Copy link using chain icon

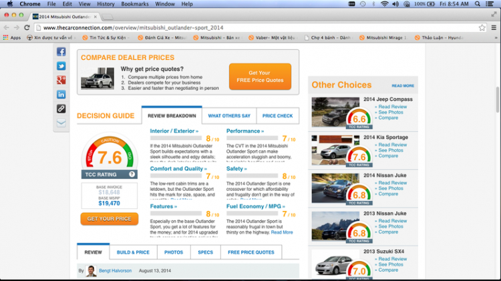[x=61, y=109]
